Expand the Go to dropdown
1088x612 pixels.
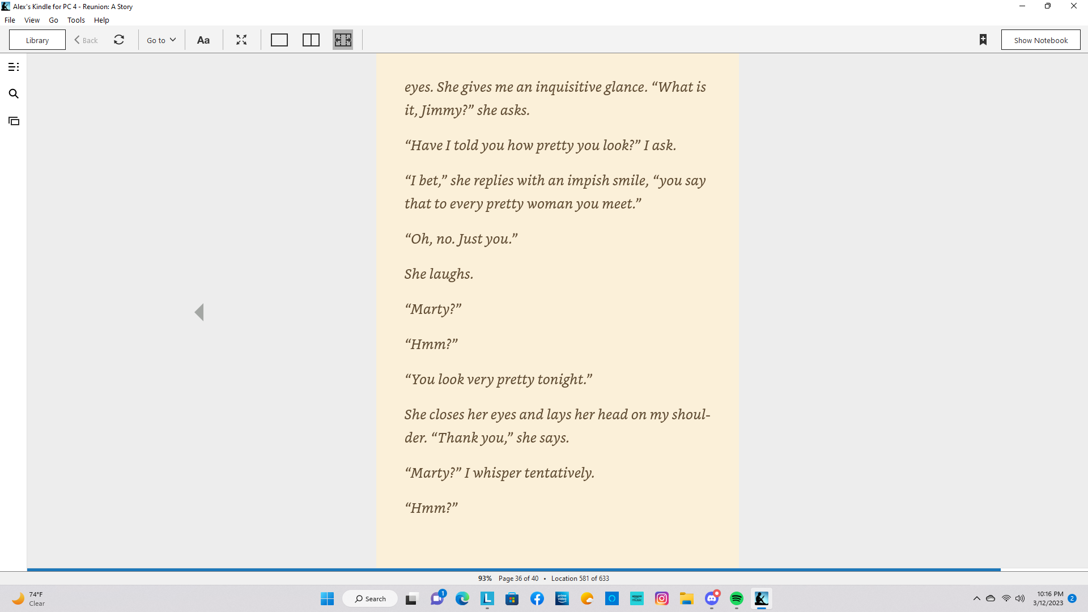pyautogui.click(x=161, y=40)
